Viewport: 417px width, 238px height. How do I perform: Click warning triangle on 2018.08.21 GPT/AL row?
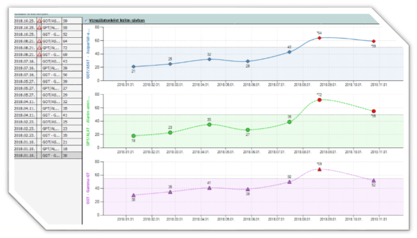pyautogui.click(x=39, y=48)
